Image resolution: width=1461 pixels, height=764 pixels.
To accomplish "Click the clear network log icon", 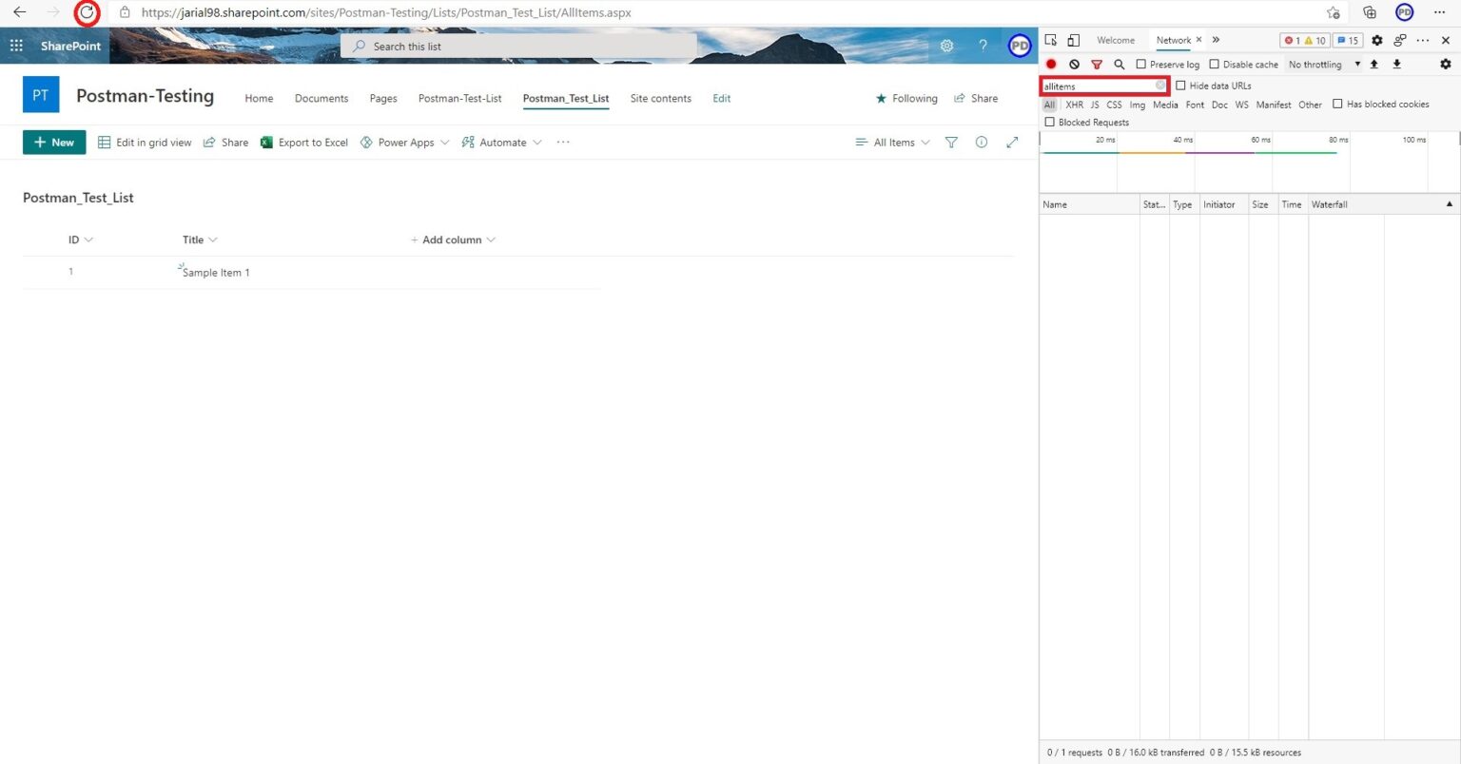I will click(1074, 64).
